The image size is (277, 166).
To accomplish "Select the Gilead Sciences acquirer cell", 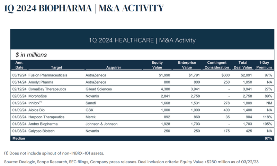I will [x=98, y=89].
